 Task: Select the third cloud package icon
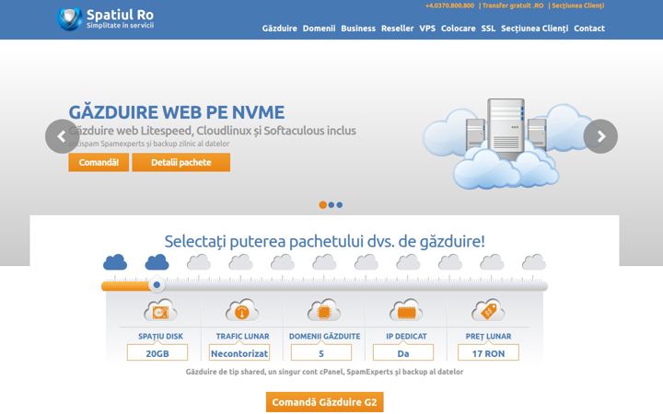pos(199,262)
